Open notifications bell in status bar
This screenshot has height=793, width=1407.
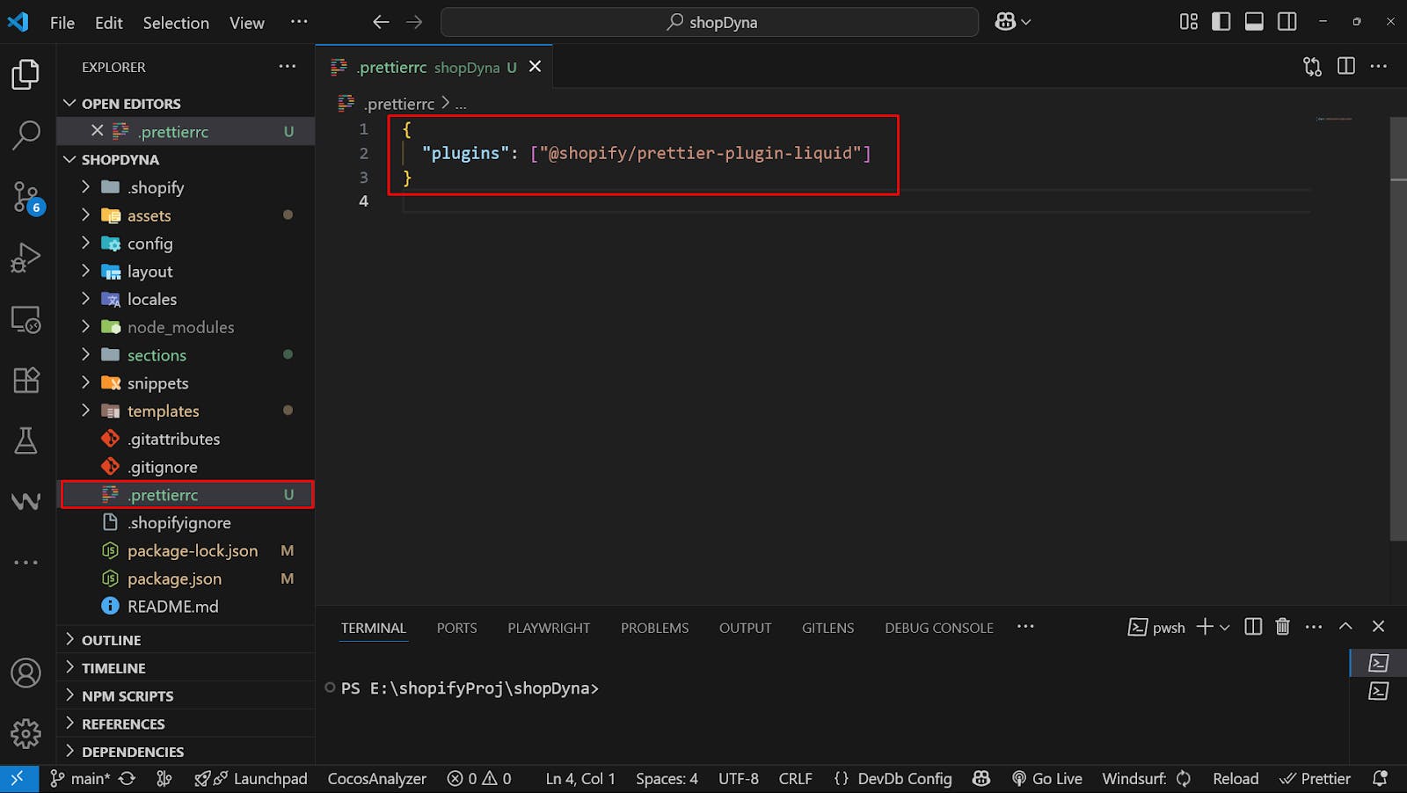click(1380, 779)
